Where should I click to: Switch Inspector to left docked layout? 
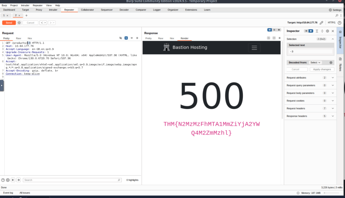(x=306, y=31)
